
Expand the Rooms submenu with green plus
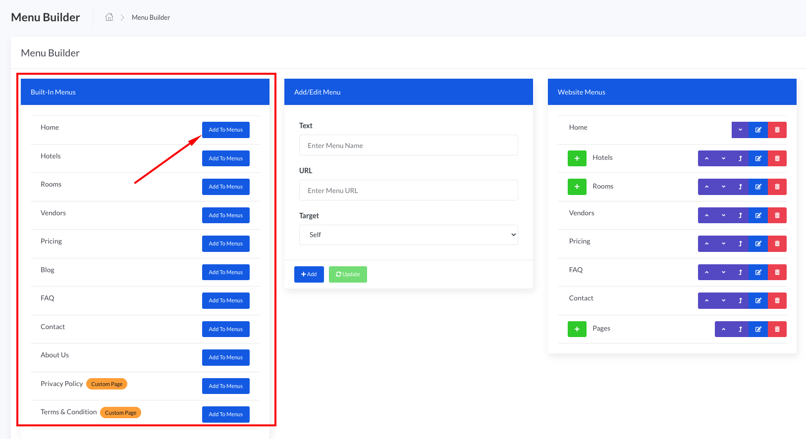[577, 187]
